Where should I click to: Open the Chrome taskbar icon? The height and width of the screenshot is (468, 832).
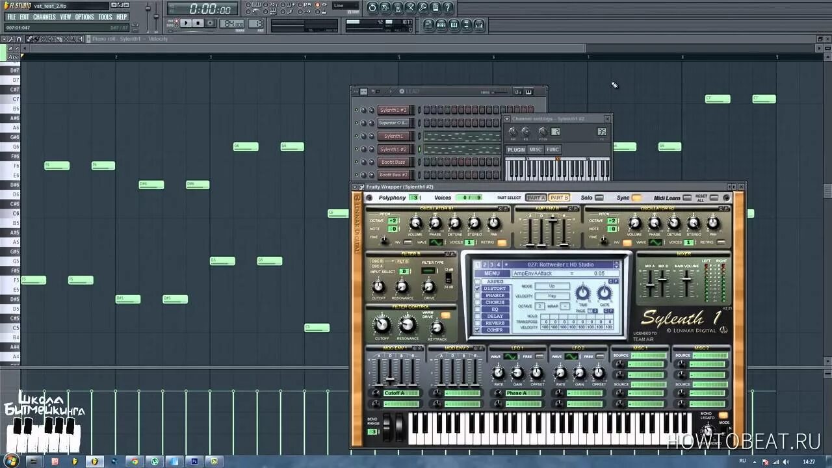pos(135,461)
